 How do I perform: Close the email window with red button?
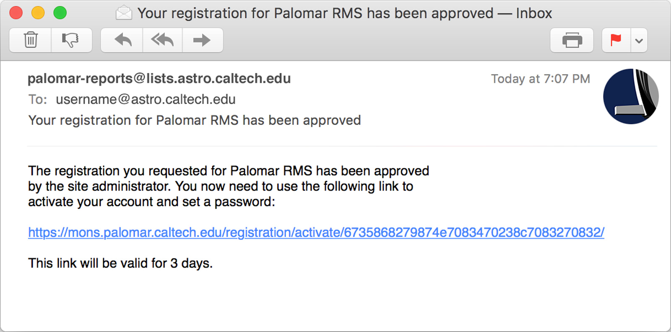(16, 13)
